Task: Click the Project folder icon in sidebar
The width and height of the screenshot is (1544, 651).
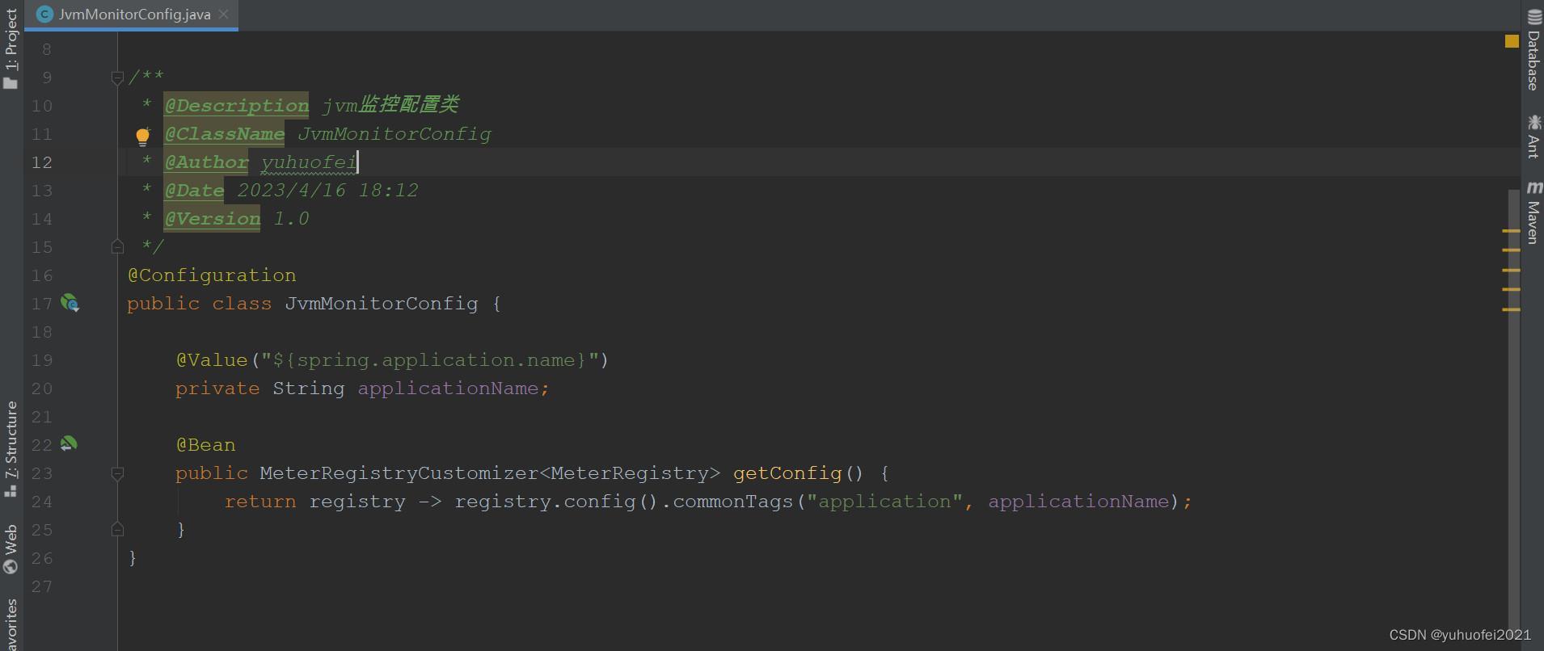Action: (11, 82)
